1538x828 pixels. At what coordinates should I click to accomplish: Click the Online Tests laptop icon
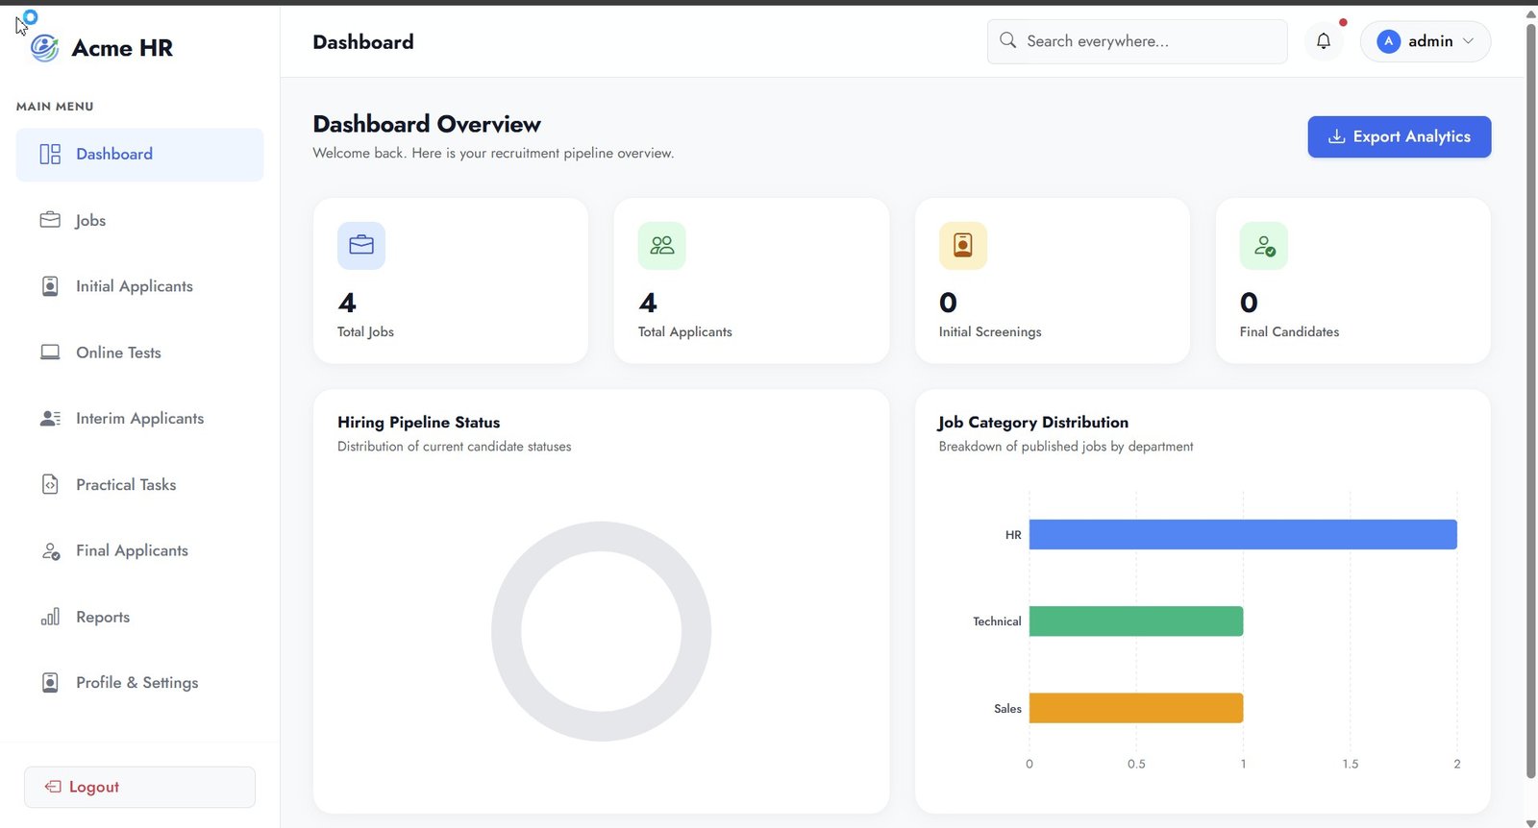[x=50, y=353]
